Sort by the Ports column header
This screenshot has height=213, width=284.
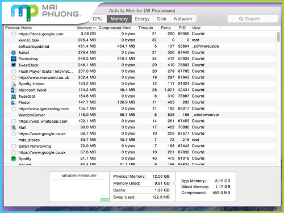(x=166, y=28)
